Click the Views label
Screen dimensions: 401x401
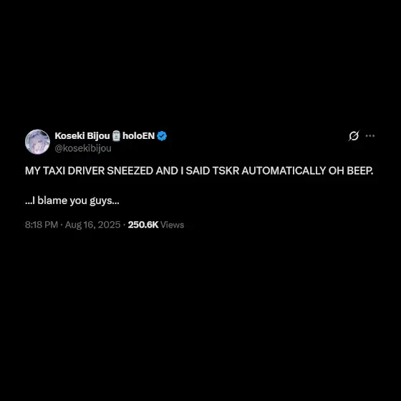[x=172, y=225]
